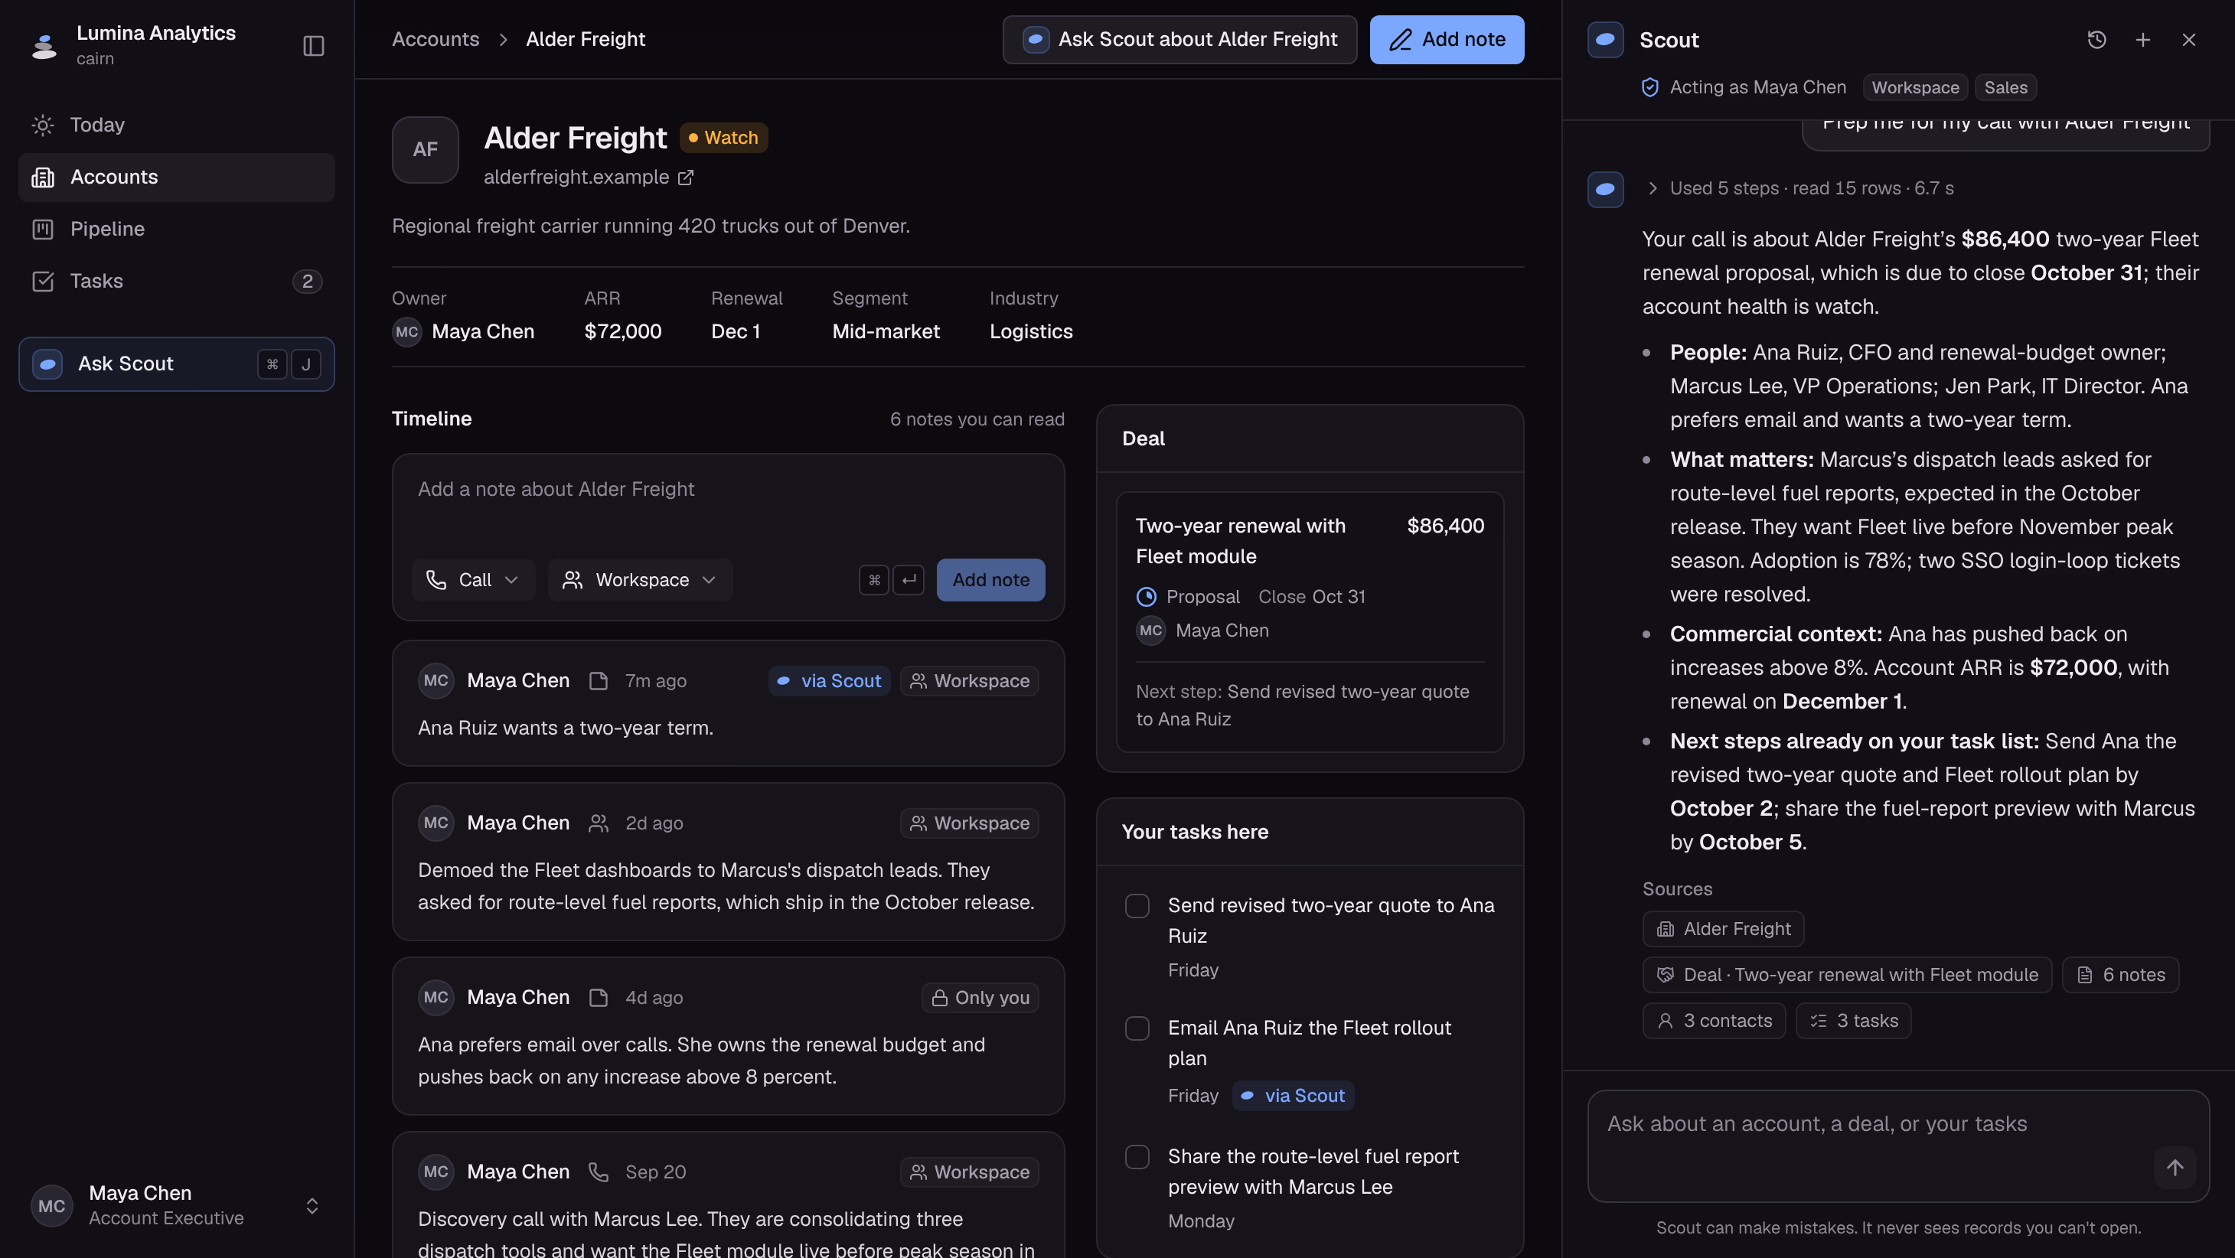Viewport: 2235px width, 1258px height.
Task: Click the Accounts breadcrumb link
Action: (x=436, y=39)
